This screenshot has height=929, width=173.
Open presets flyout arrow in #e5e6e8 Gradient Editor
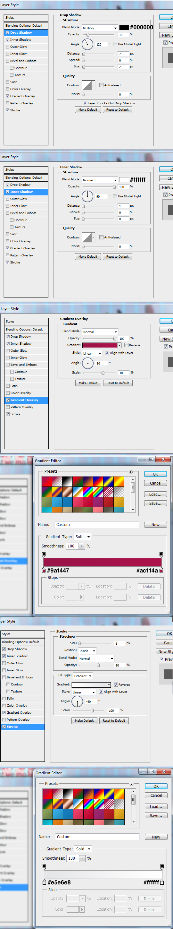[132, 784]
